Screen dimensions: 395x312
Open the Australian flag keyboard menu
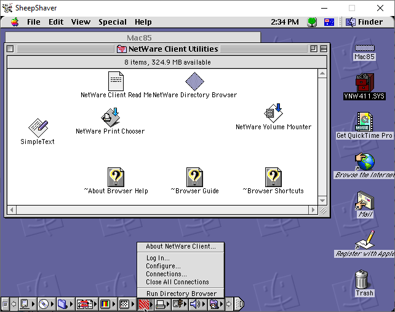click(x=329, y=22)
